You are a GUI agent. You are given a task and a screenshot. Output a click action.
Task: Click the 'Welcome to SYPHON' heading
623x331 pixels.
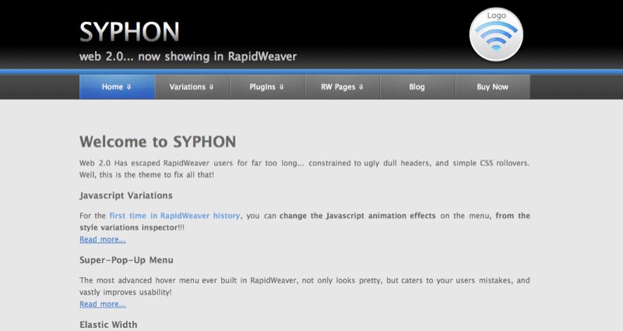157,142
